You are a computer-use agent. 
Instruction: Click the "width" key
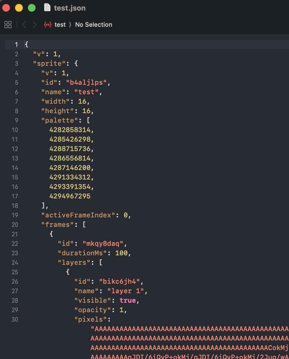coord(55,101)
